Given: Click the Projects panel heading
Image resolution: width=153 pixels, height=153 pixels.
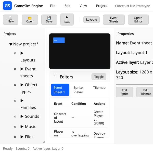Looking at the screenshot, I should click(10, 34).
